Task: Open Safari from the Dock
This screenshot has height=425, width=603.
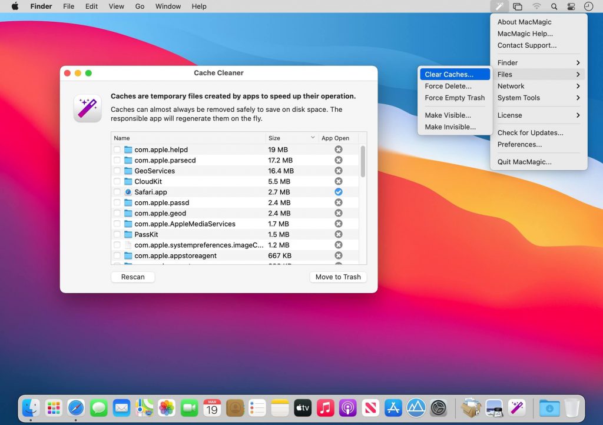Action: (x=76, y=407)
